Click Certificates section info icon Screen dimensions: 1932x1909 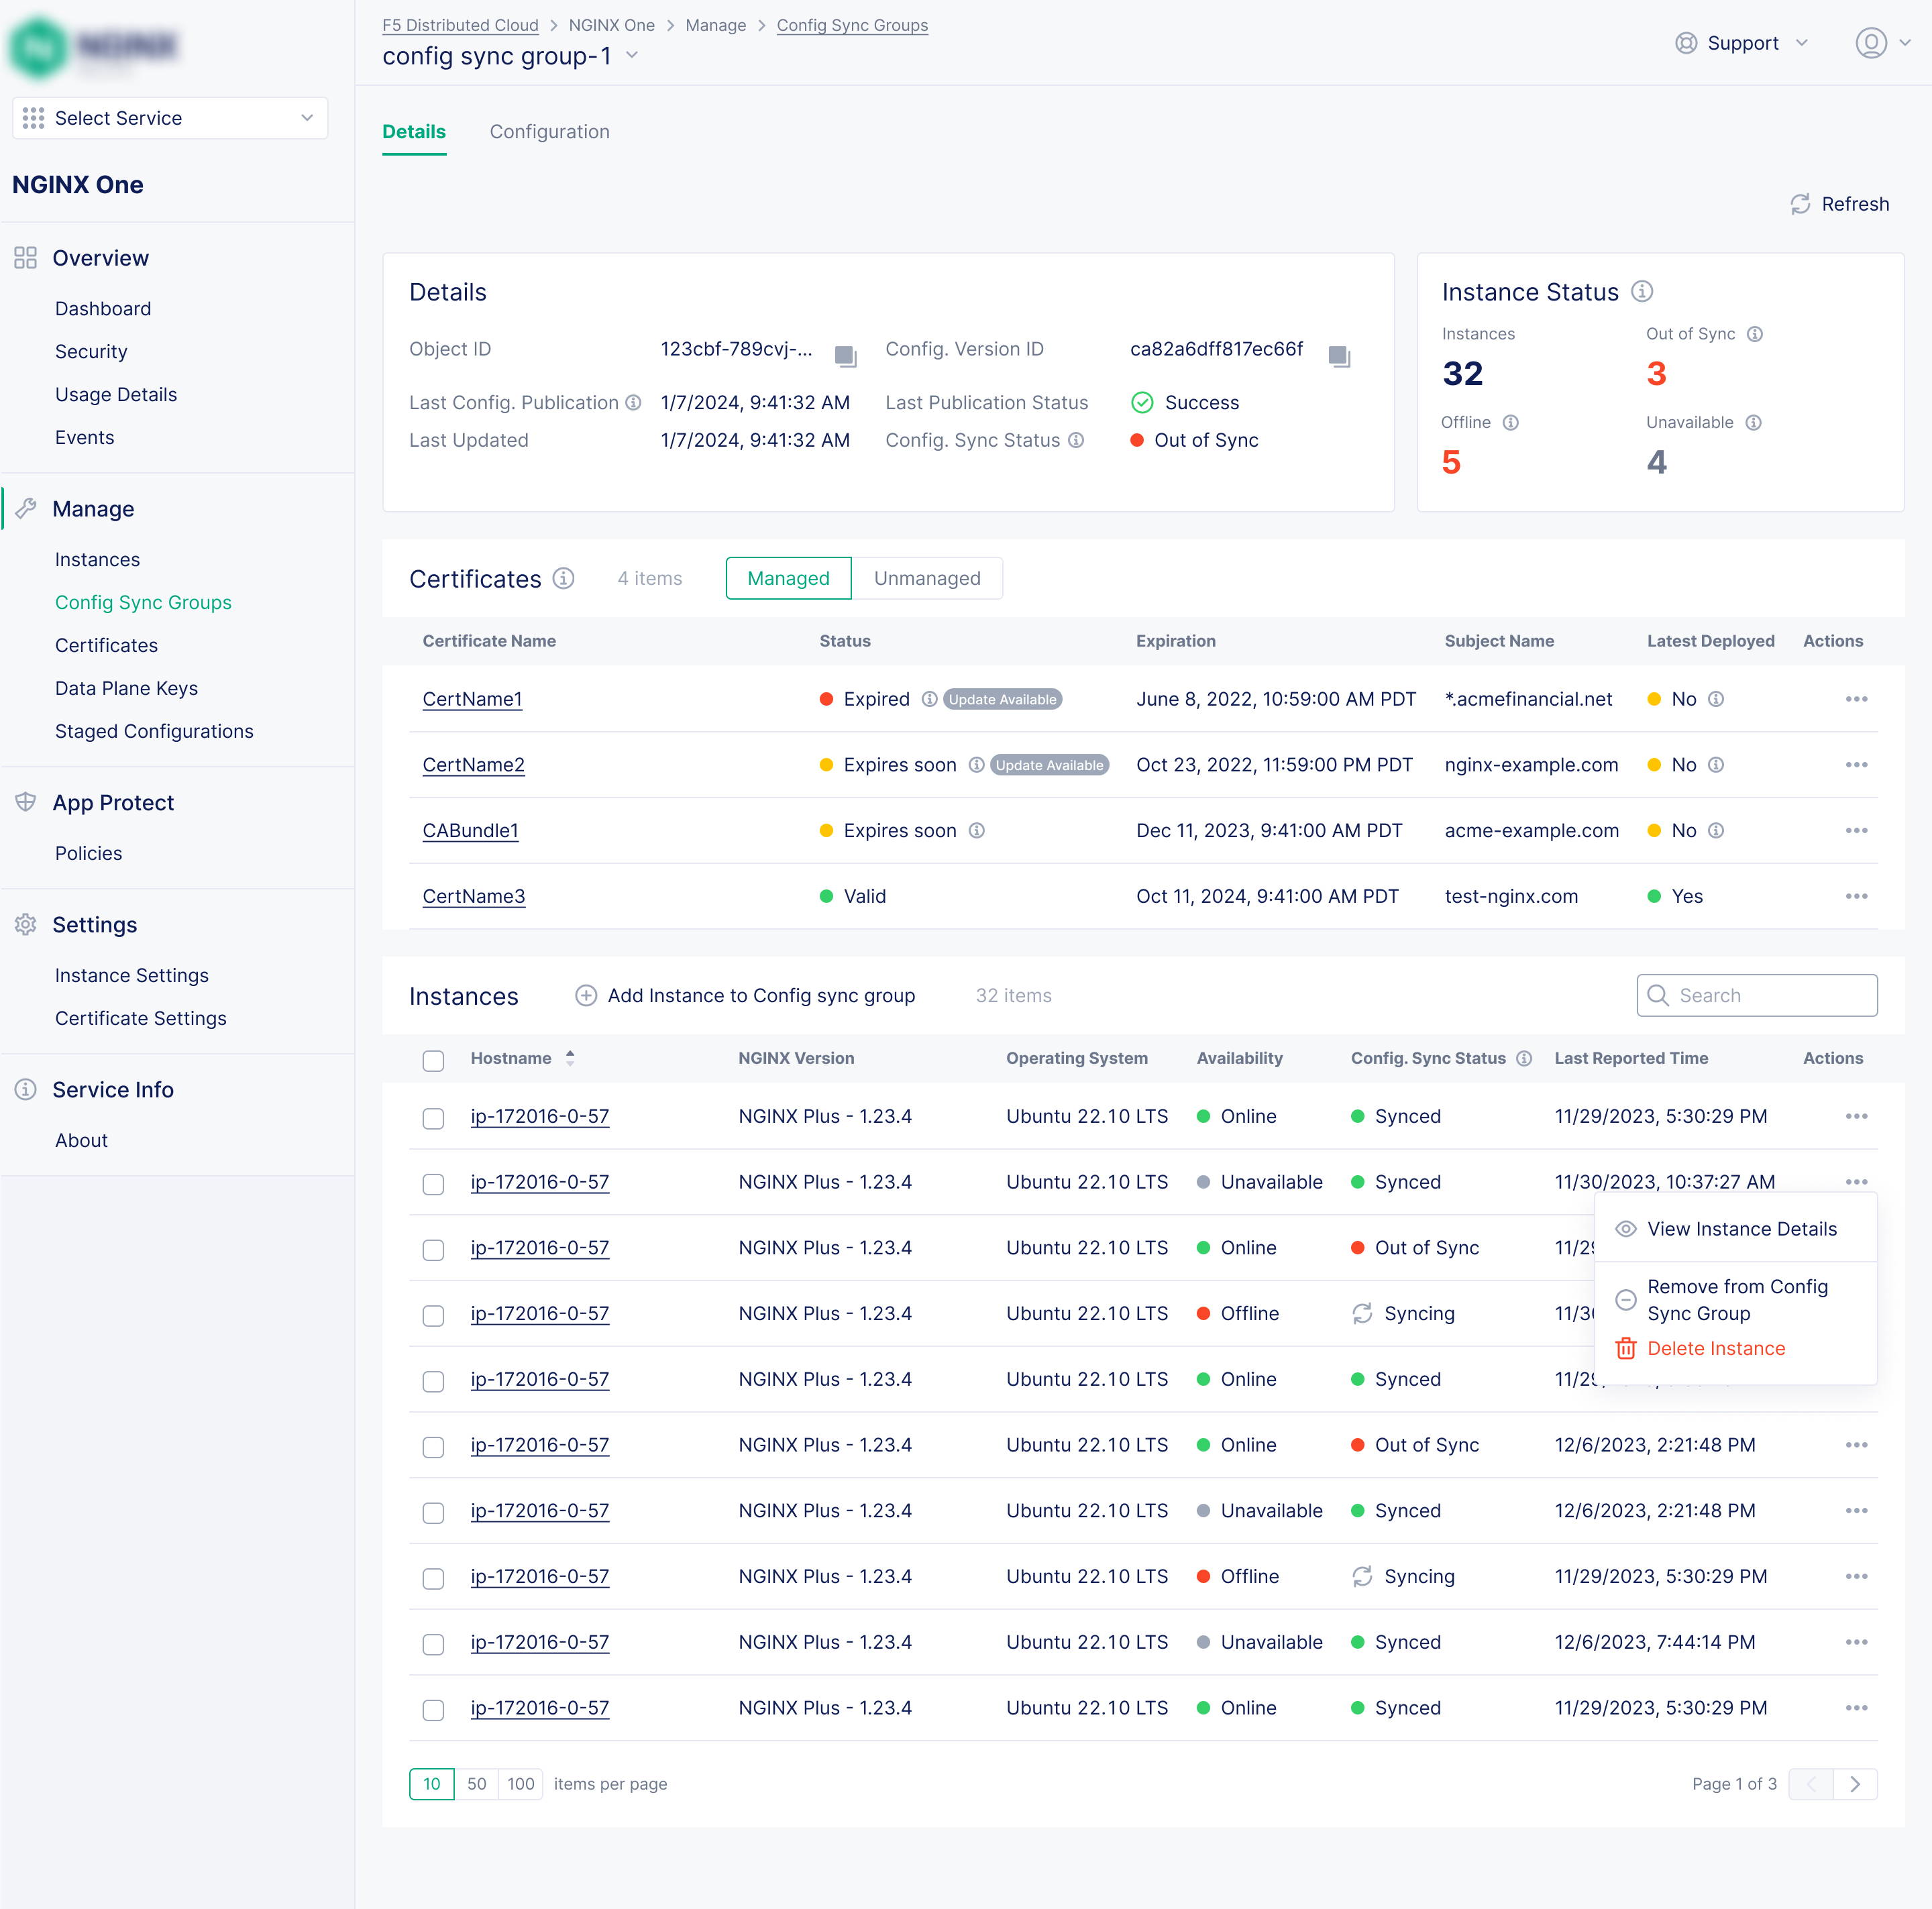pos(564,578)
